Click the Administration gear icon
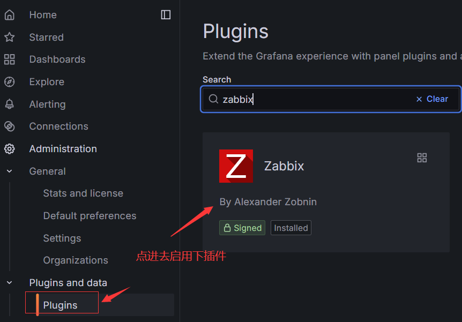The height and width of the screenshot is (322, 462). pyautogui.click(x=9, y=149)
